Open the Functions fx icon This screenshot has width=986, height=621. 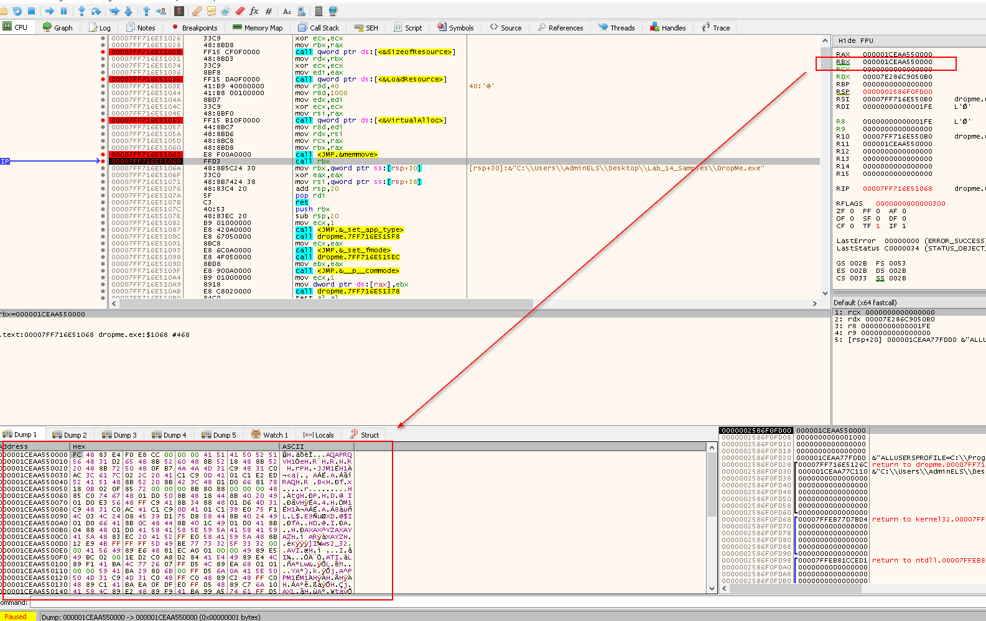(254, 11)
